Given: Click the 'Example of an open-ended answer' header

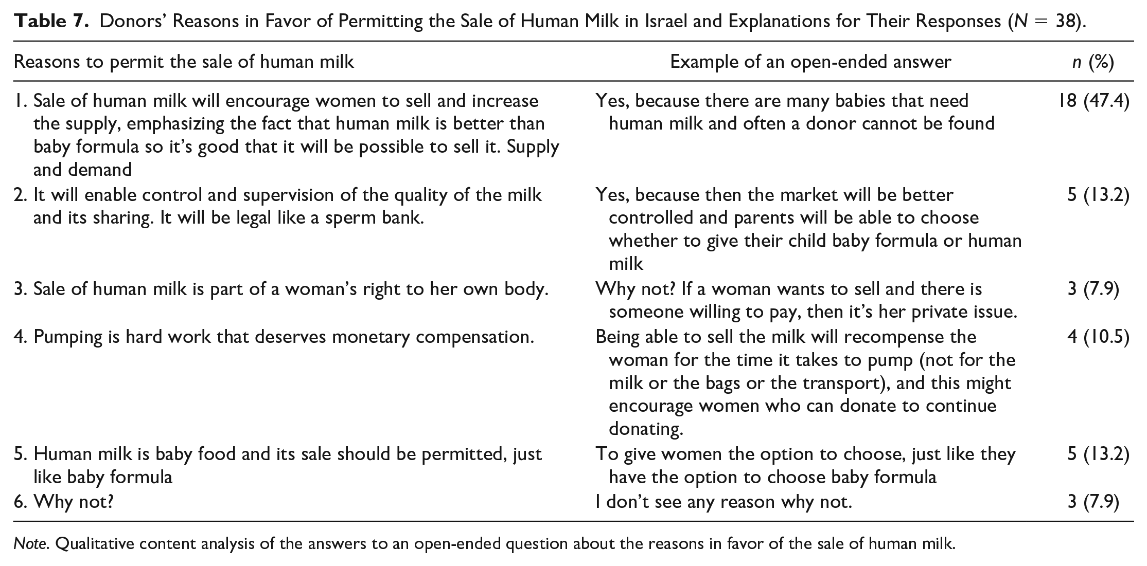Looking at the screenshot, I should click(x=810, y=62).
